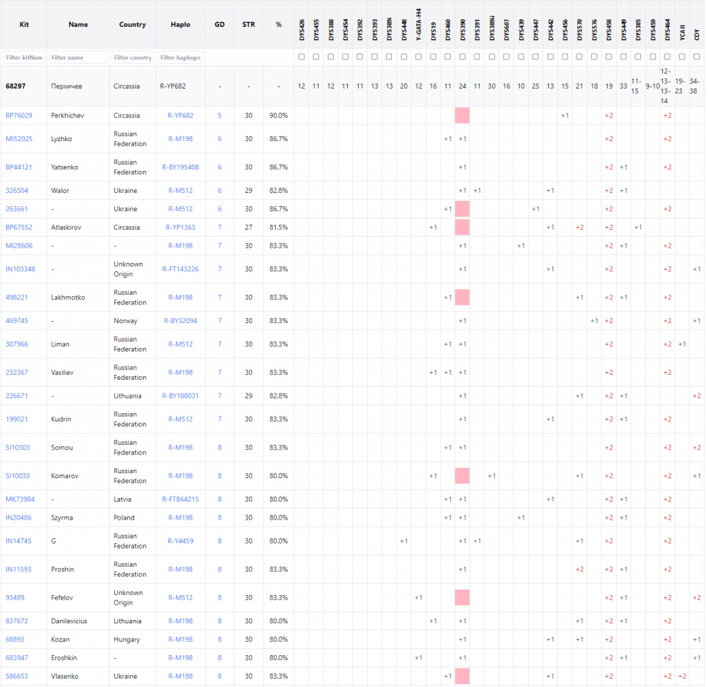Viewport: 708px width, 687px height.
Task: Open haplogroup R-BY195408 link for Yatsenko
Action: pos(180,167)
